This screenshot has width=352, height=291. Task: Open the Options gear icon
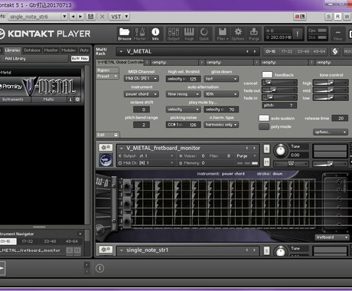238,34
